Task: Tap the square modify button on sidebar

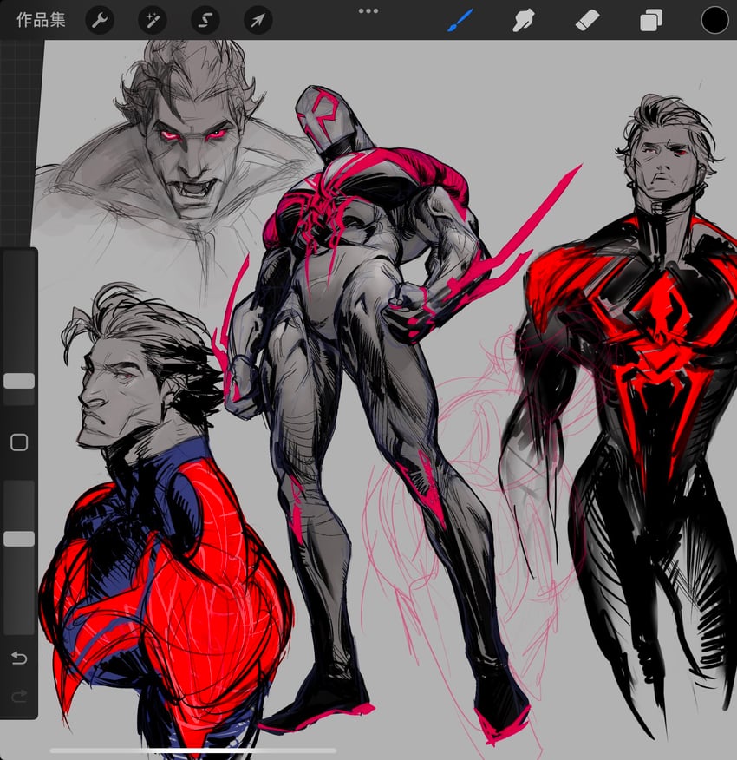Action: tap(19, 442)
